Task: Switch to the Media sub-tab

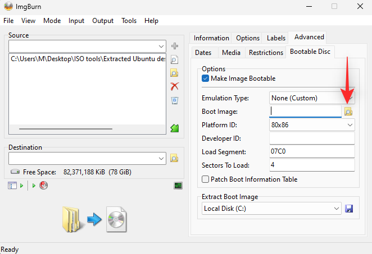Action: [231, 53]
